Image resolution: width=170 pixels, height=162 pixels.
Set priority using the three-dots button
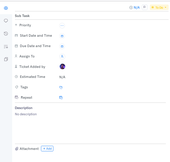tap(62, 26)
